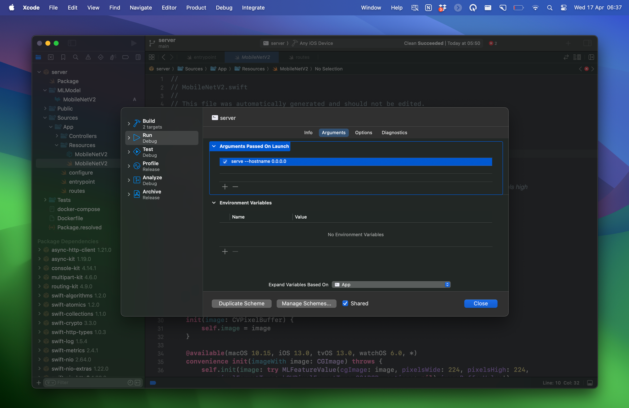Click the Manage Schemes button
The width and height of the screenshot is (629, 408).
point(307,303)
